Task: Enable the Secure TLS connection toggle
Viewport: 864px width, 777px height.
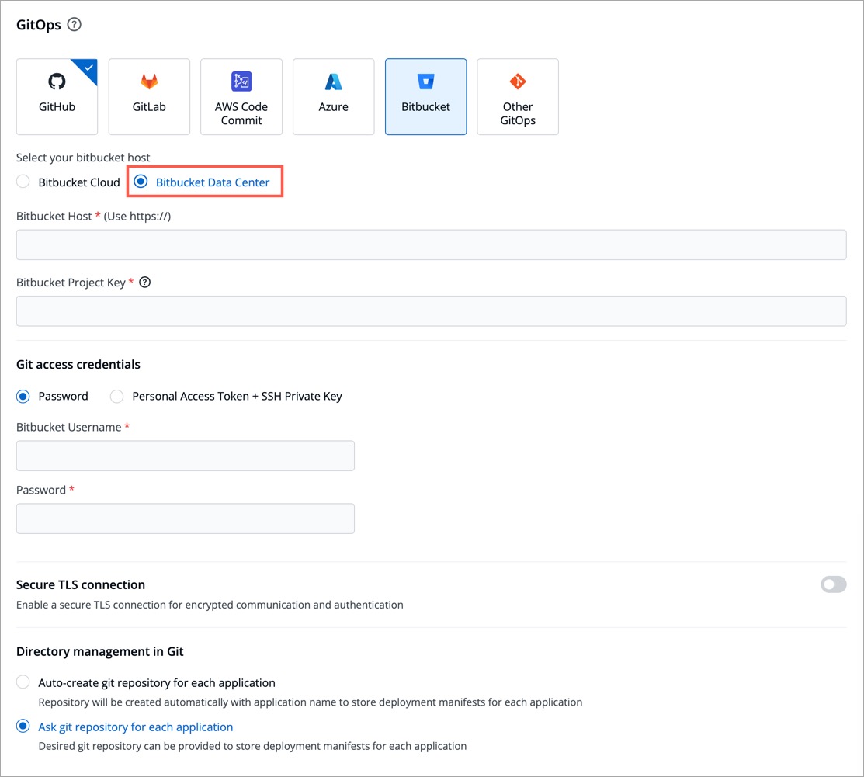Action: tap(833, 584)
